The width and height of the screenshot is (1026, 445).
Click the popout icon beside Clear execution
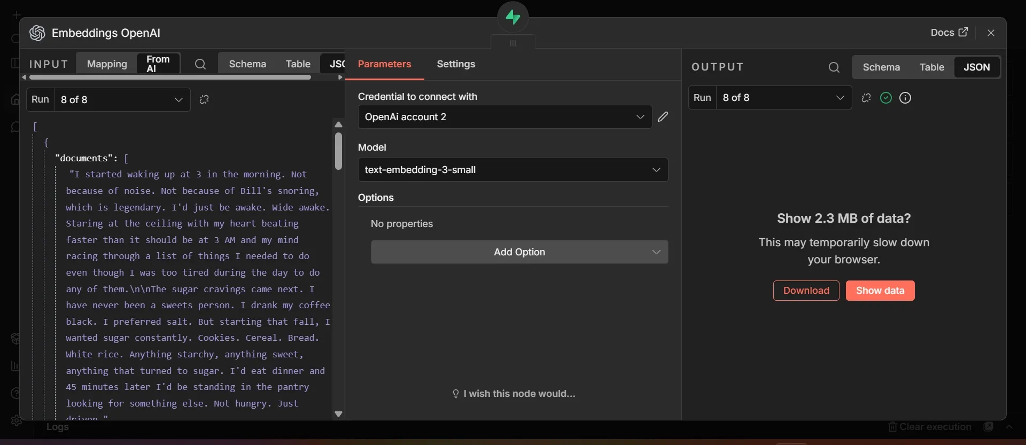[x=989, y=426]
